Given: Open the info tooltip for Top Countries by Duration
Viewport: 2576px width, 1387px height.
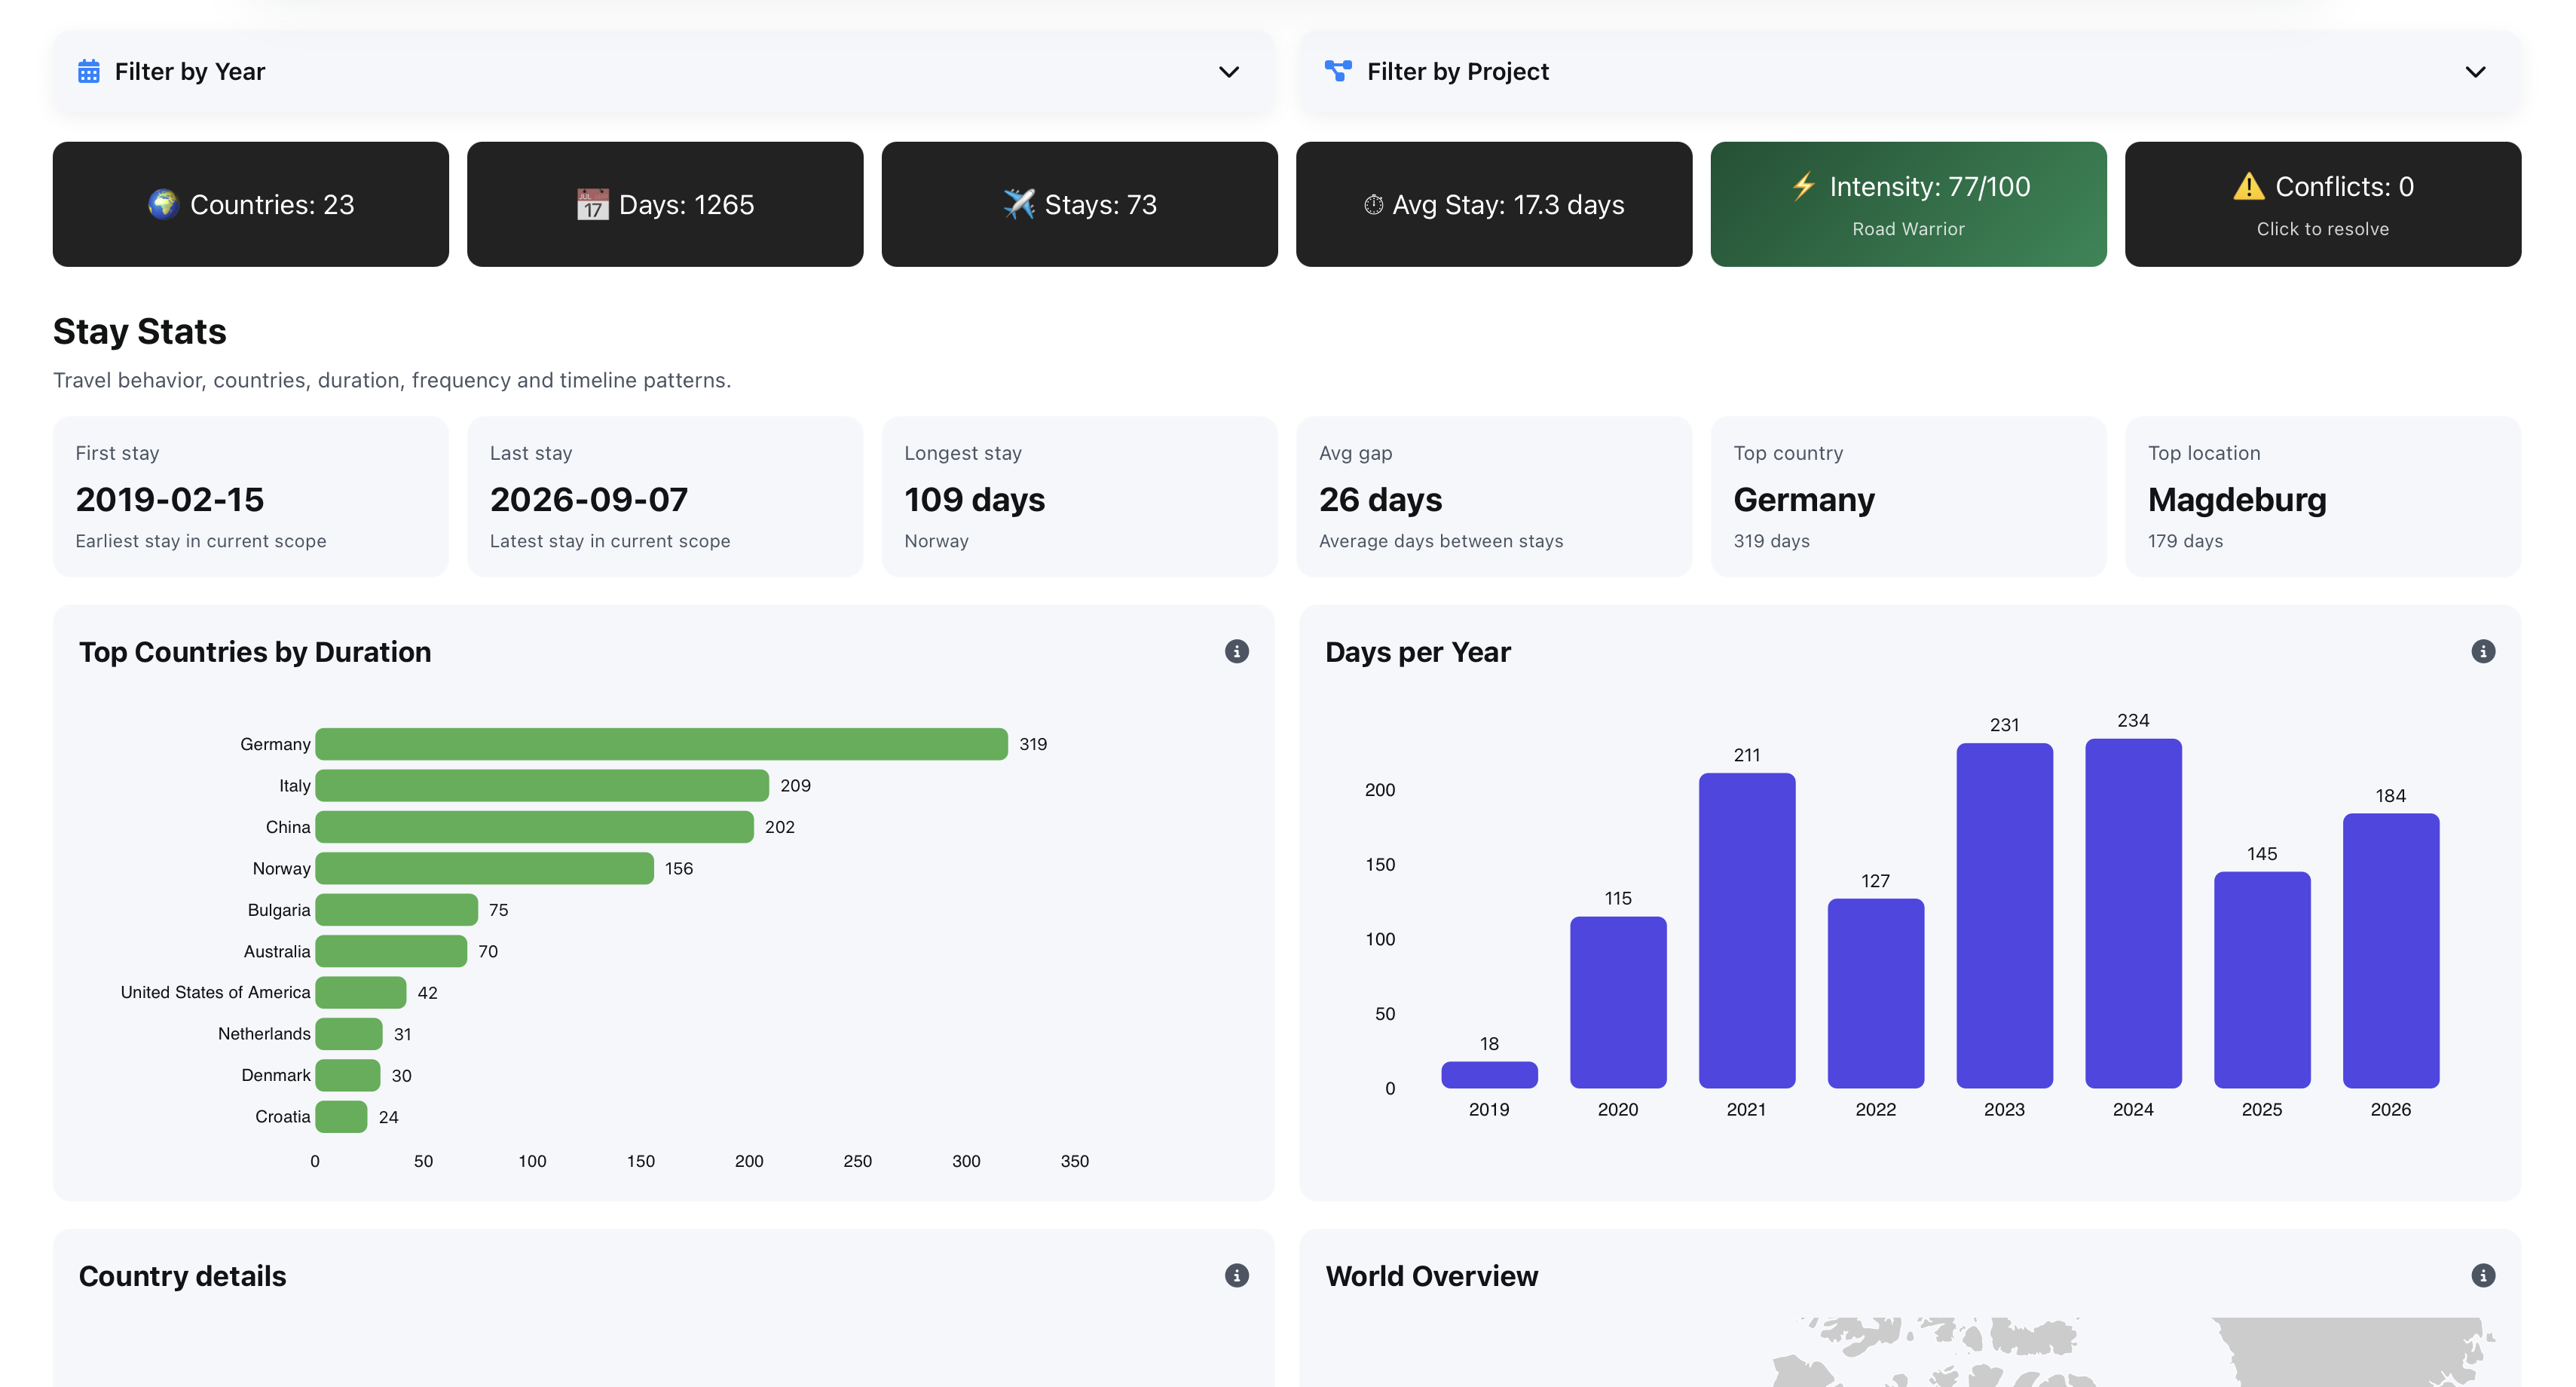Looking at the screenshot, I should tap(1237, 651).
